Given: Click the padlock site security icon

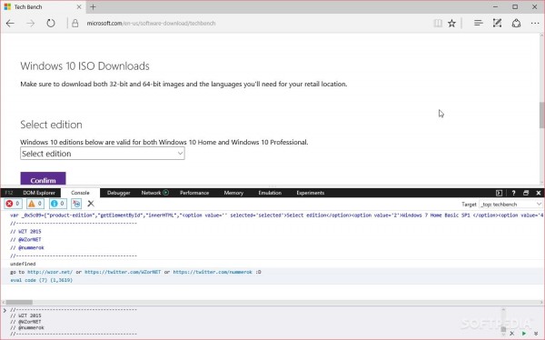Looking at the screenshot, I should (x=75, y=24).
